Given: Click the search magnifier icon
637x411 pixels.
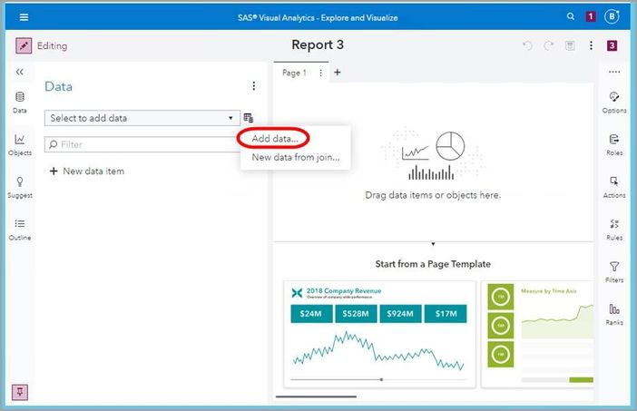Looking at the screenshot, I should point(571,16).
